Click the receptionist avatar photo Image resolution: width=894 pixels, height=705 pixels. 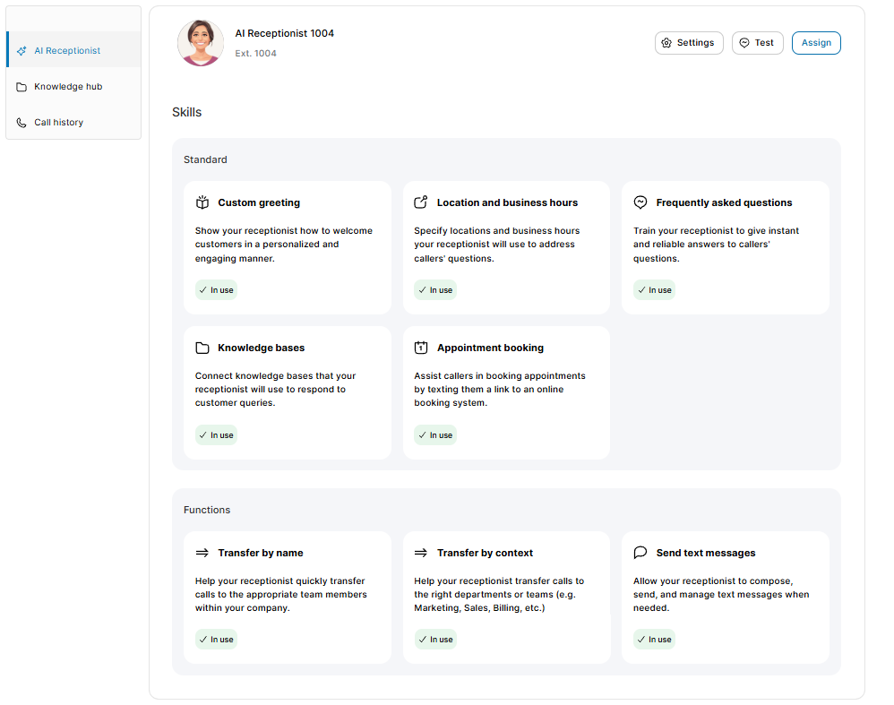(201, 42)
